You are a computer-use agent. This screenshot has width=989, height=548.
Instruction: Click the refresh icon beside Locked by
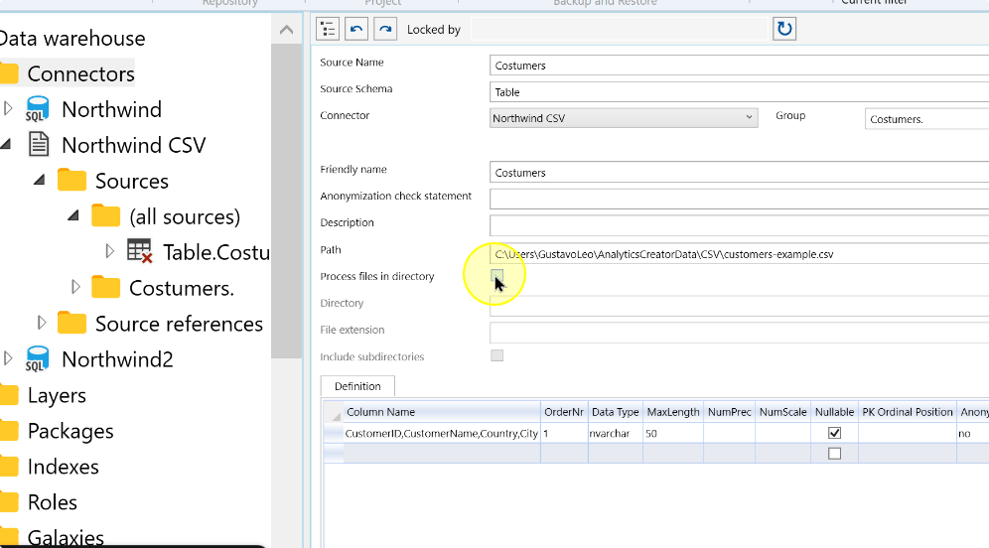(x=784, y=29)
